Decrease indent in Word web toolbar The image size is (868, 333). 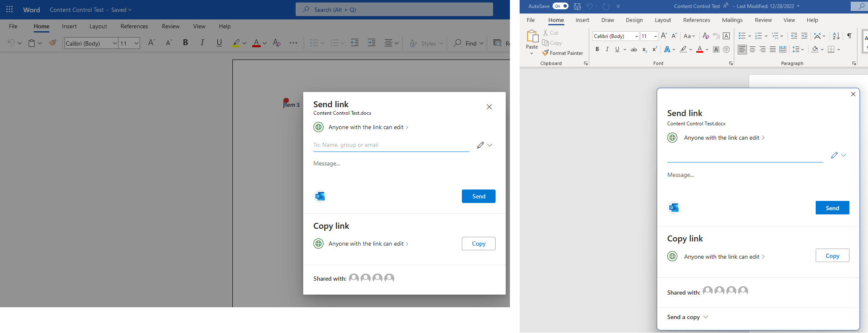pos(355,43)
